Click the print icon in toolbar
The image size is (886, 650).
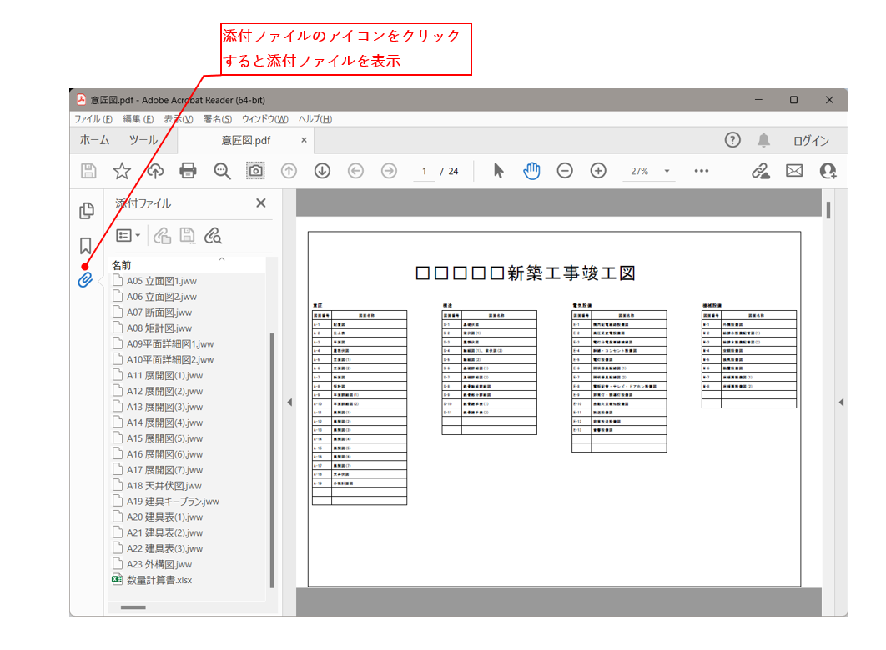pos(189,171)
